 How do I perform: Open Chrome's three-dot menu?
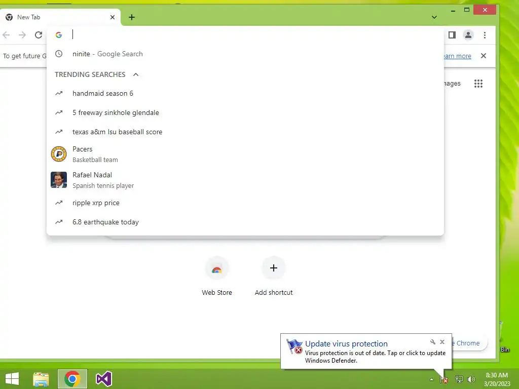click(485, 35)
